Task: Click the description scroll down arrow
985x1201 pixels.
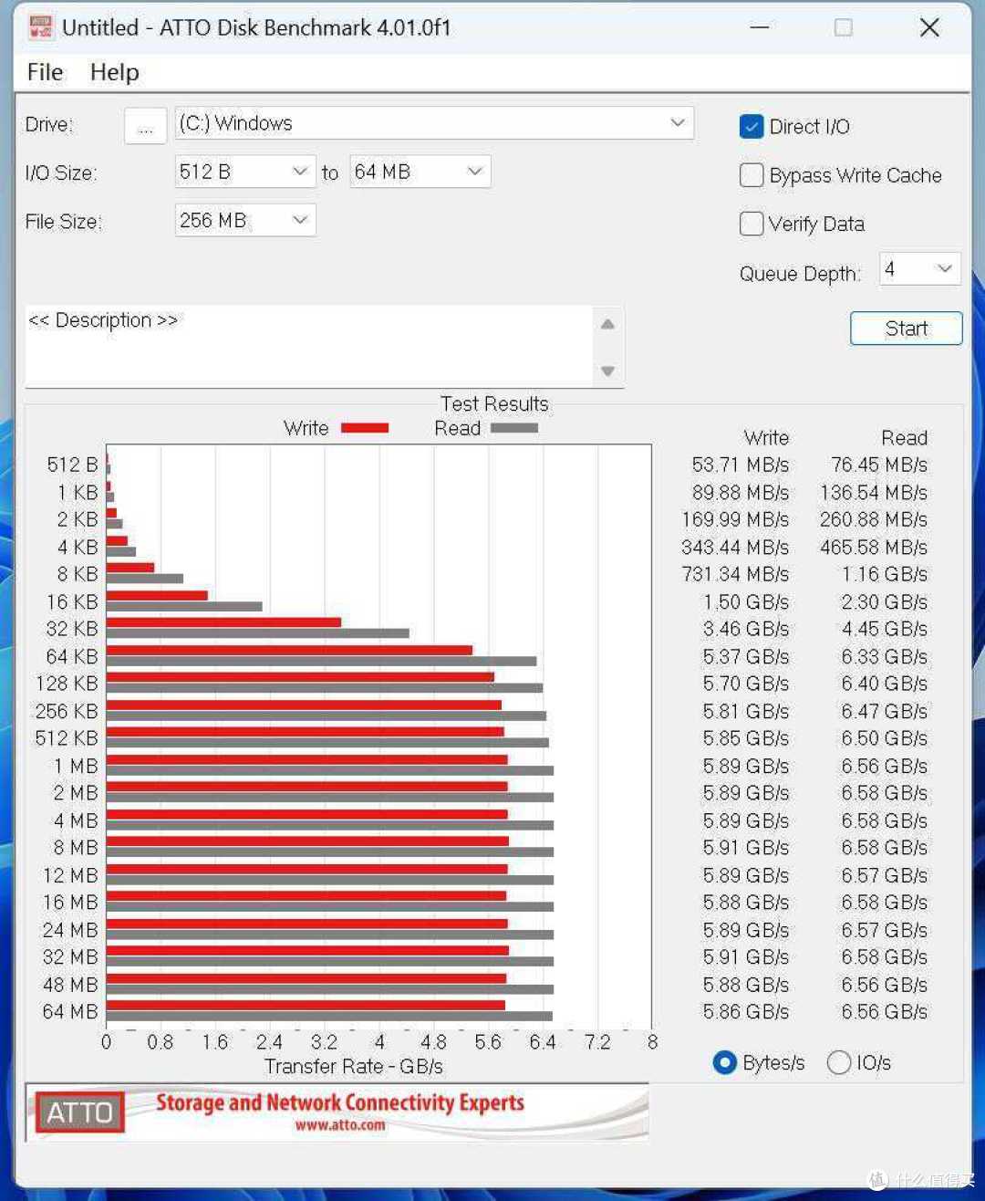Action: coord(608,371)
